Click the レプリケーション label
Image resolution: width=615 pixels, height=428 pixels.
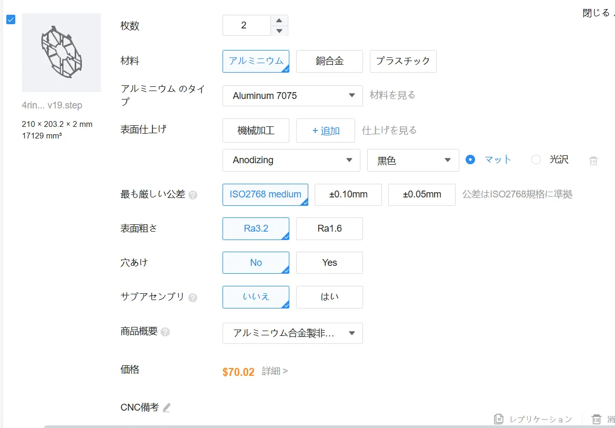[541, 420]
